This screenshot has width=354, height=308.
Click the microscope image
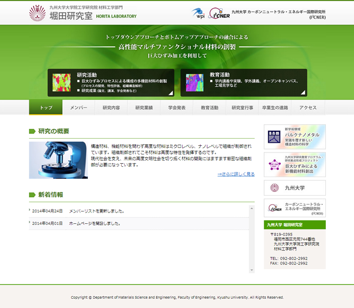58,160
